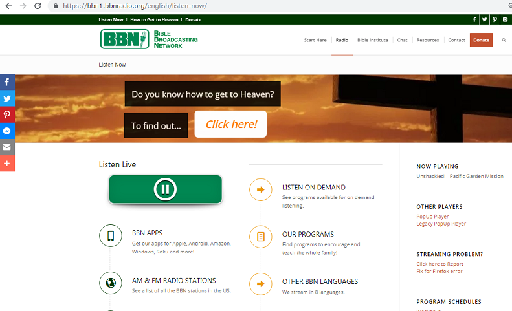Click the Other BBN Languages arrow icon
This screenshot has width=512, height=311.
[261, 284]
